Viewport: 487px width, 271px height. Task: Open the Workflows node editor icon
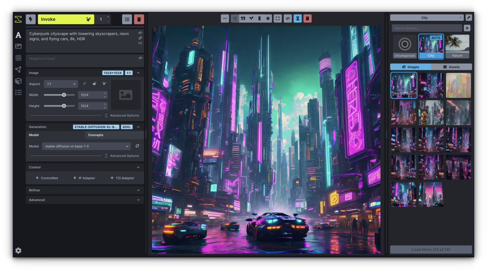18,69
